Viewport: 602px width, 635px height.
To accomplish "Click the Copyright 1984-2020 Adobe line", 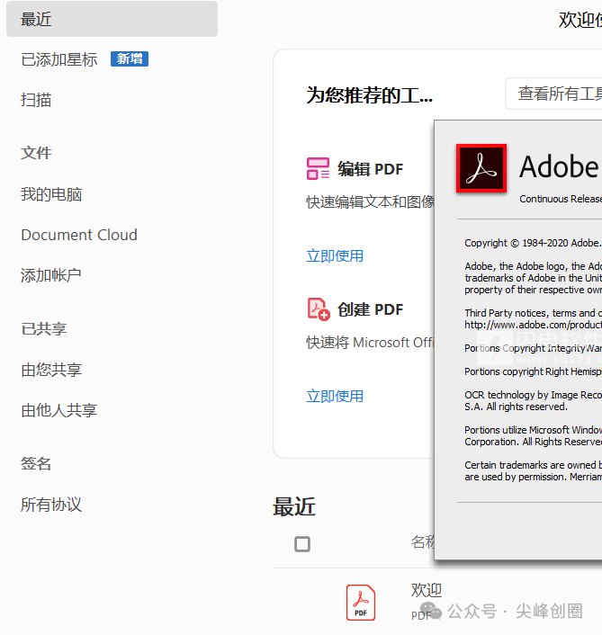I will click(x=533, y=243).
